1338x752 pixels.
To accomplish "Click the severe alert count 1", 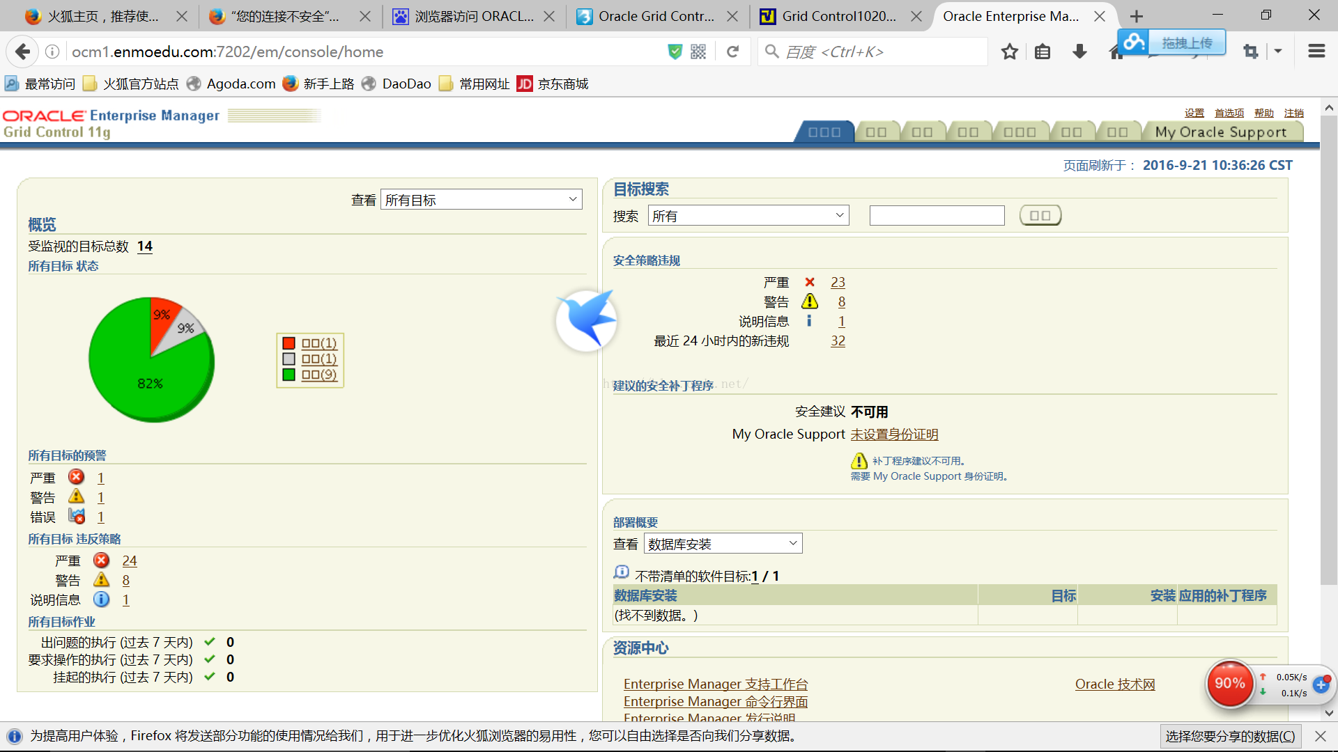I will (x=102, y=478).
